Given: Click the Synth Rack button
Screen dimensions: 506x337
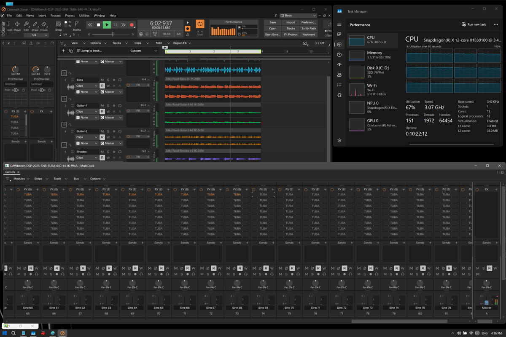Looking at the screenshot, I should coord(309,29).
